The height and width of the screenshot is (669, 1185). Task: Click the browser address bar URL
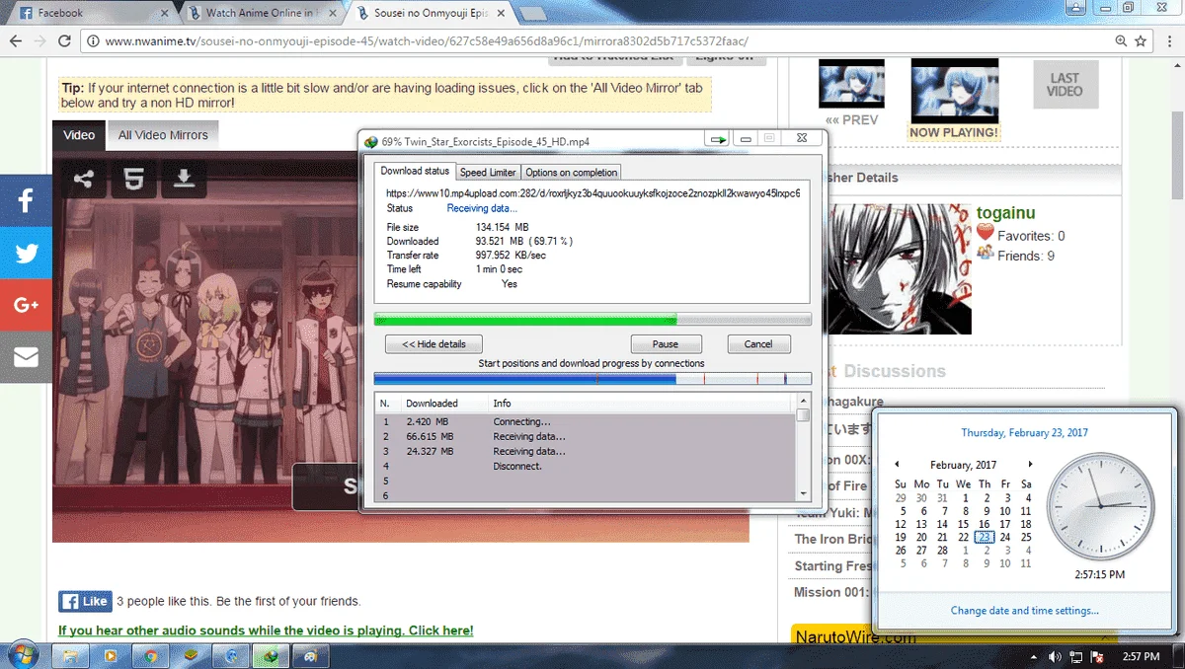(x=426, y=41)
